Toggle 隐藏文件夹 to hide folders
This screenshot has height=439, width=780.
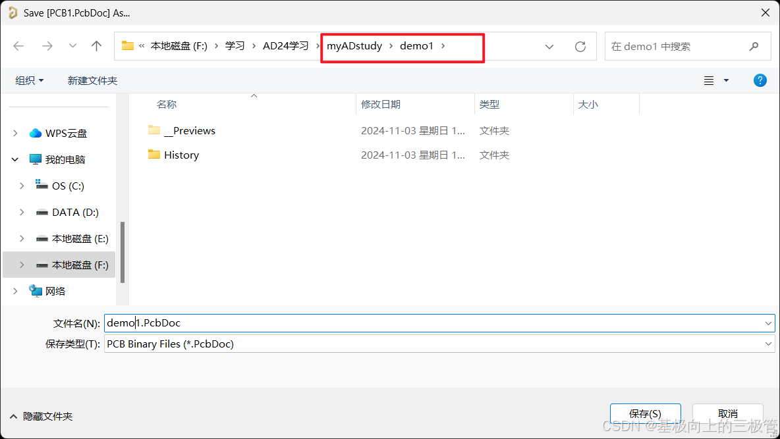42,416
